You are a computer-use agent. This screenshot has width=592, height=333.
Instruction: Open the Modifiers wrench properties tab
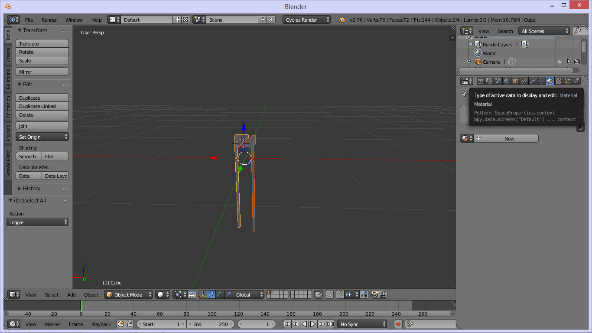pyautogui.click(x=533, y=81)
